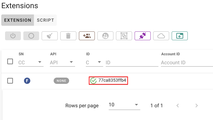Toggle the select-all header checkbox
This screenshot has width=213, height=120.
(x=10, y=62)
